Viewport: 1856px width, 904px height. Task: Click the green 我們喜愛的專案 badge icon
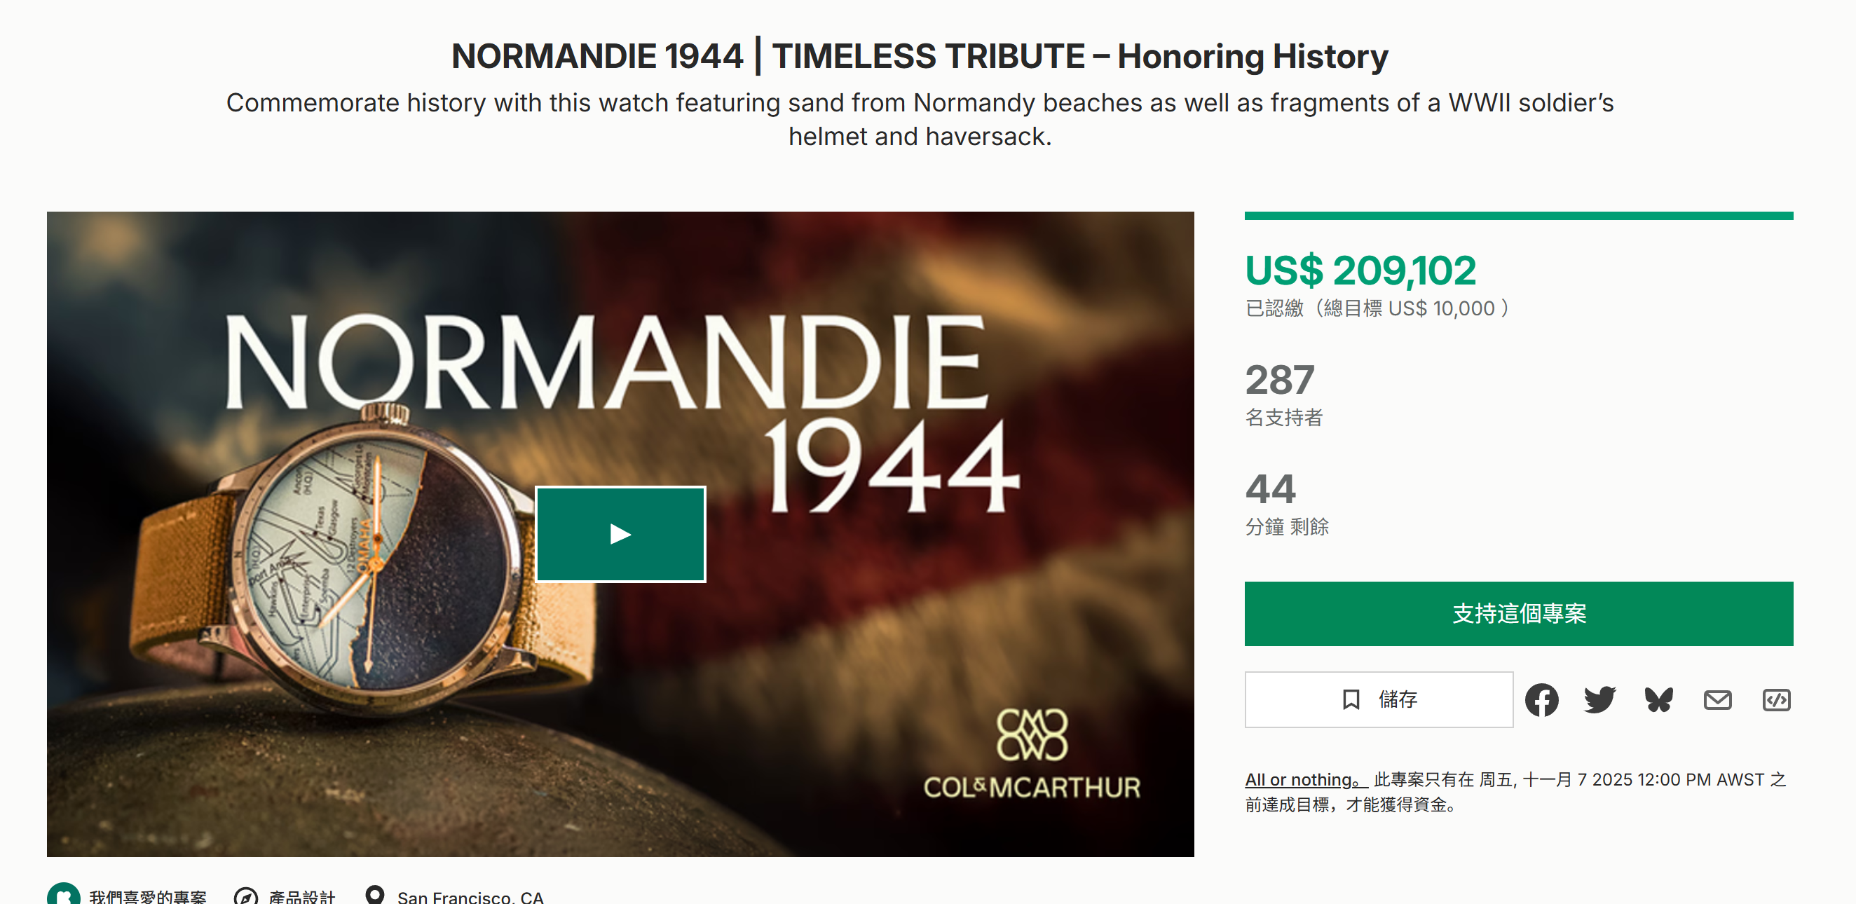pos(63,896)
